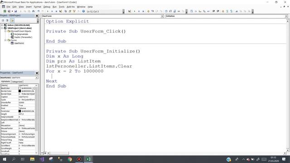The width and height of the screenshot is (290, 163).
Task: Expand the Solver (SOLVER.XLAM) project node
Action: point(2,25)
